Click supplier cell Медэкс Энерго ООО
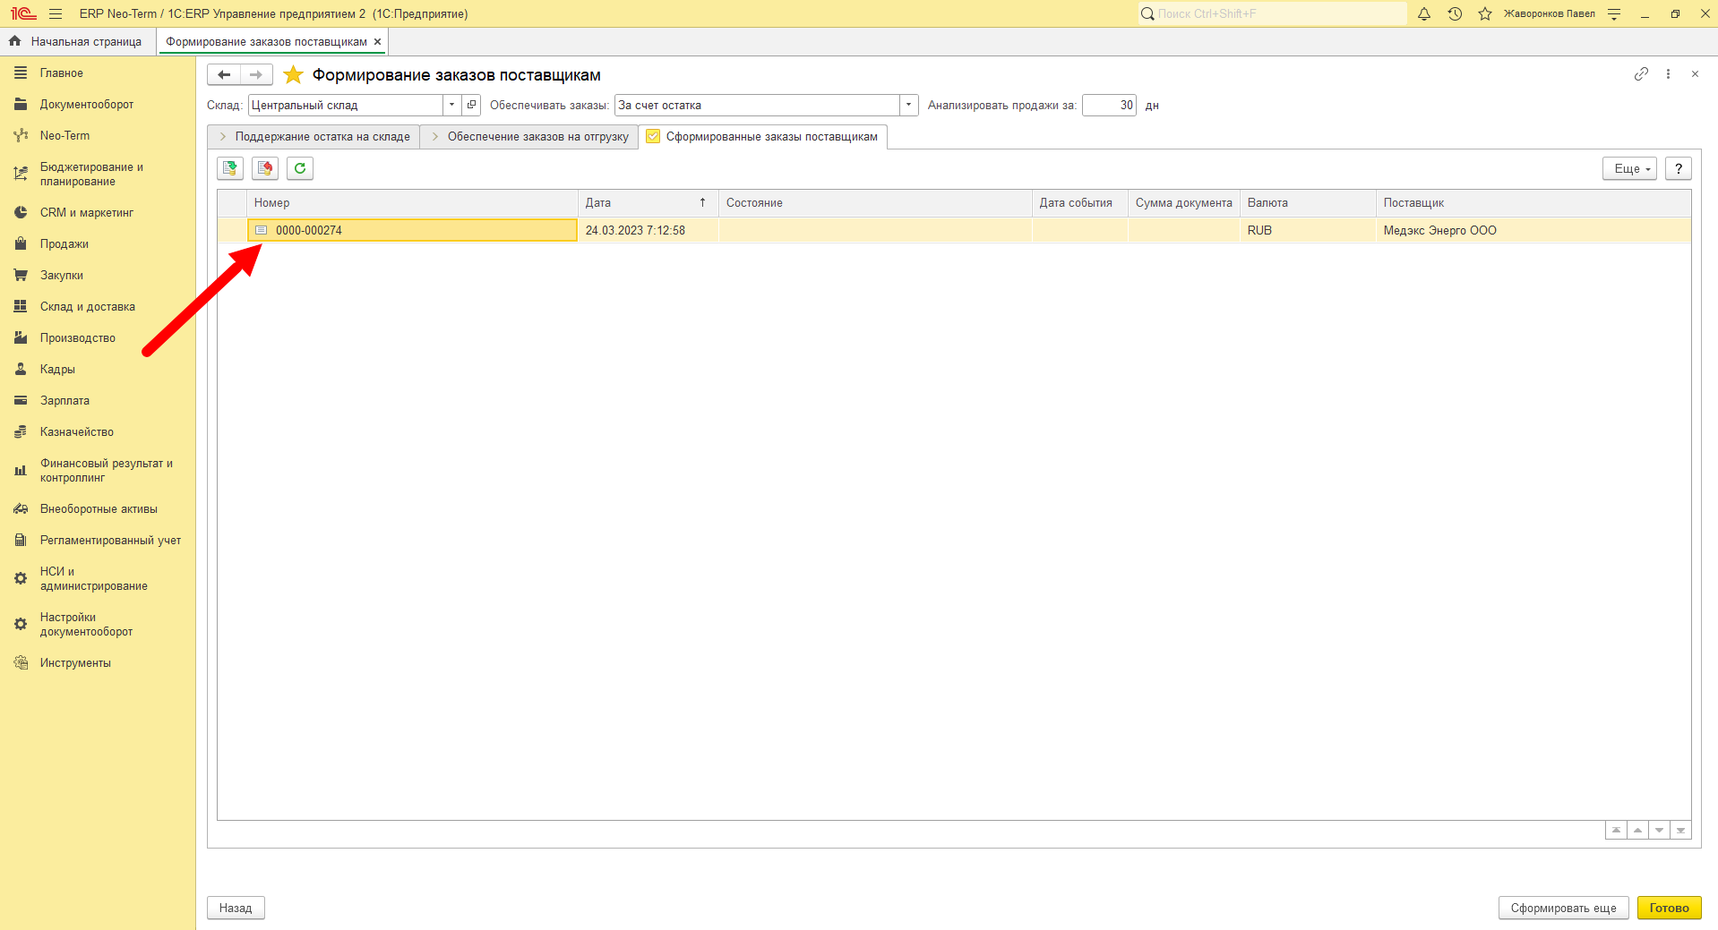 click(x=1533, y=230)
